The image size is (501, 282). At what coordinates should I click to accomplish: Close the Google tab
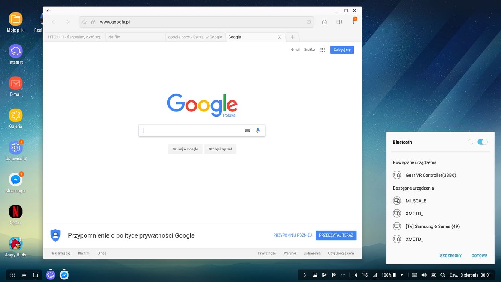coord(279,37)
